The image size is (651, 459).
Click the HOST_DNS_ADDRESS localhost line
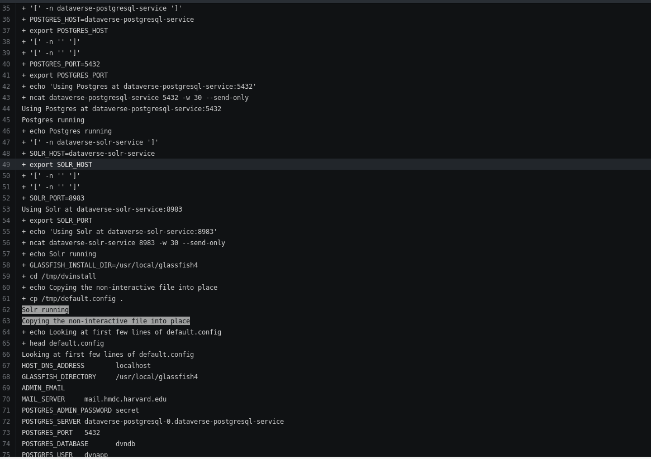[x=87, y=366]
